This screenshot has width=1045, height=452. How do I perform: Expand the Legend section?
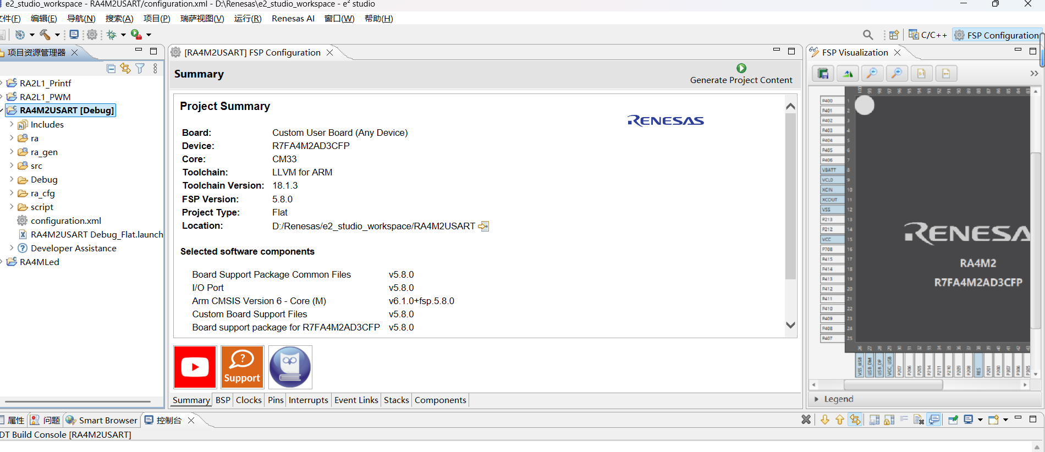816,399
